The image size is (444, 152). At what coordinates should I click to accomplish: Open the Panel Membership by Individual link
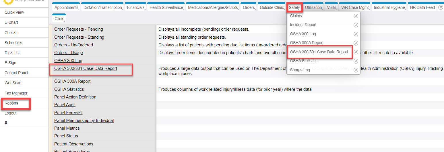[84, 121]
